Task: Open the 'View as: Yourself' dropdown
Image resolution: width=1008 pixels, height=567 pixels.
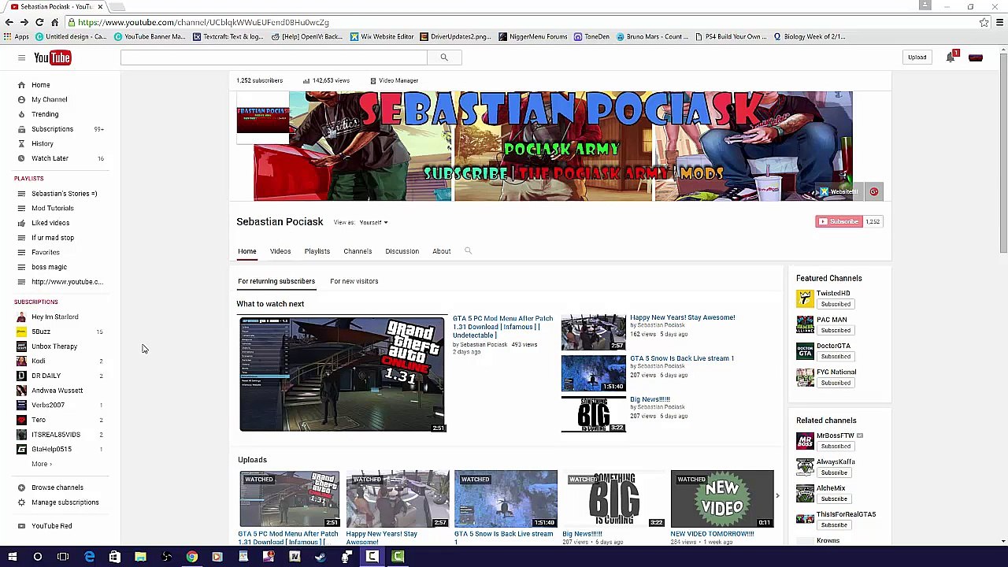Action: pyautogui.click(x=372, y=222)
